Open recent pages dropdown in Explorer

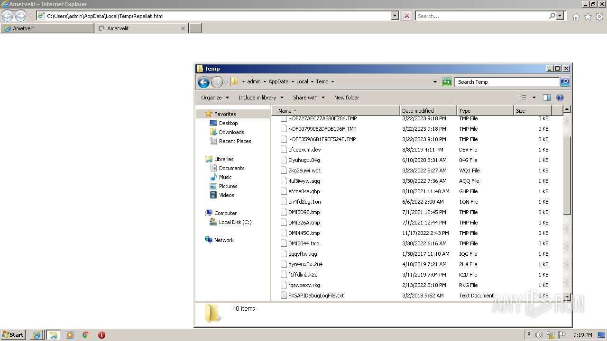226,82
